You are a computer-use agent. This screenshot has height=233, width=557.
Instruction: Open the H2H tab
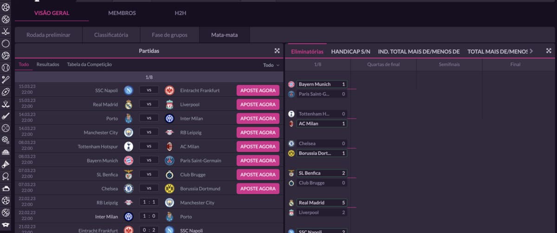pyautogui.click(x=181, y=13)
